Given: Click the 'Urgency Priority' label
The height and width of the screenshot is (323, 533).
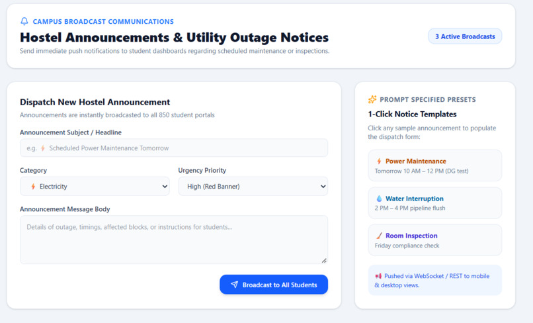Looking at the screenshot, I should [202, 170].
